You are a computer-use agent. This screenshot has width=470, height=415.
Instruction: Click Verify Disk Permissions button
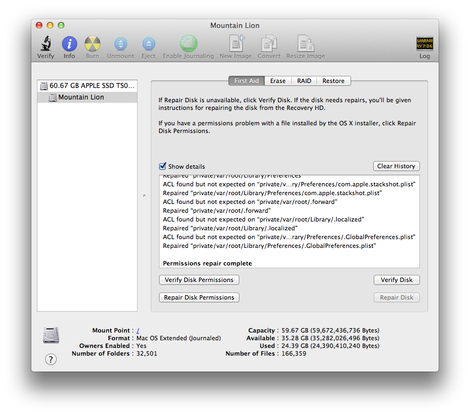(199, 280)
